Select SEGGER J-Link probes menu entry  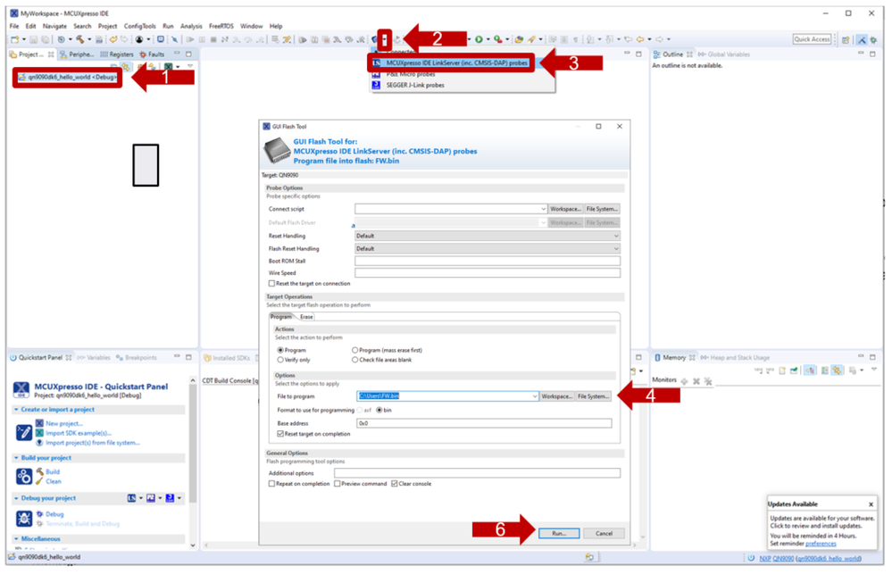[x=416, y=86]
